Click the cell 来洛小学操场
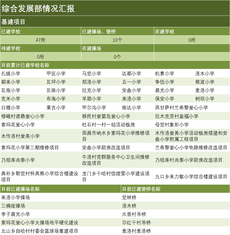 click(x=60, y=197)
